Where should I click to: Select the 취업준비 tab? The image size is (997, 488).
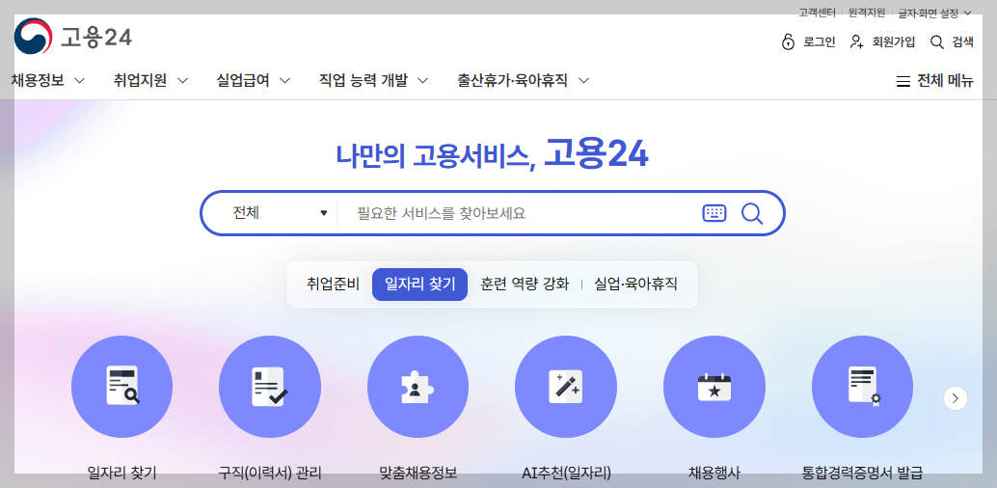pos(333,284)
